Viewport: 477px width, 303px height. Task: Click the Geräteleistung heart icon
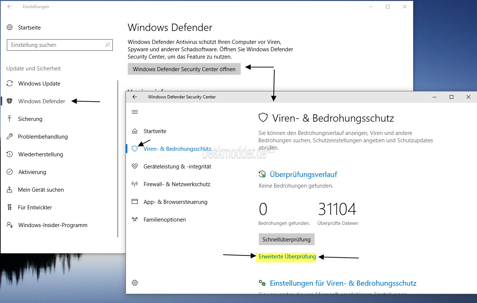[135, 167]
